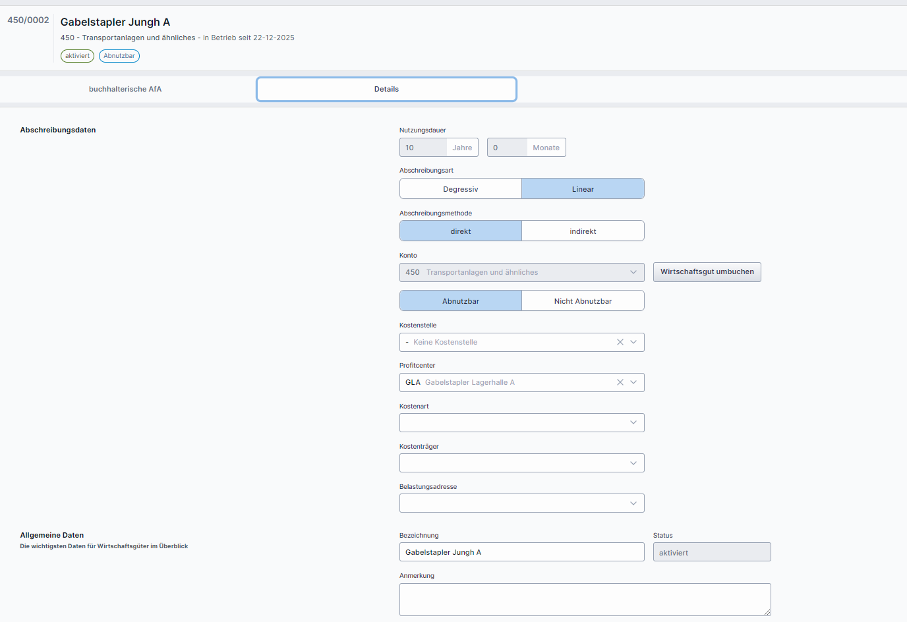Switch to the buchhalterische AfA tab
The width and height of the screenshot is (907, 622).
(x=125, y=89)
